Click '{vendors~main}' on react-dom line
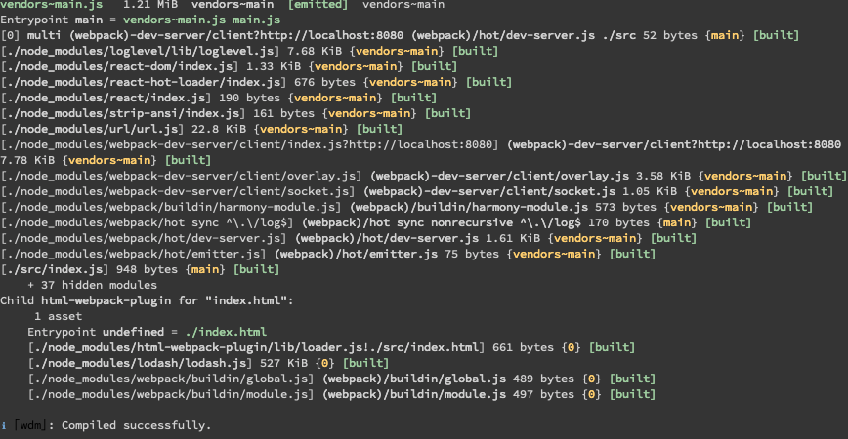The height and width of the screenshot is (439, 848). [356, 66]
